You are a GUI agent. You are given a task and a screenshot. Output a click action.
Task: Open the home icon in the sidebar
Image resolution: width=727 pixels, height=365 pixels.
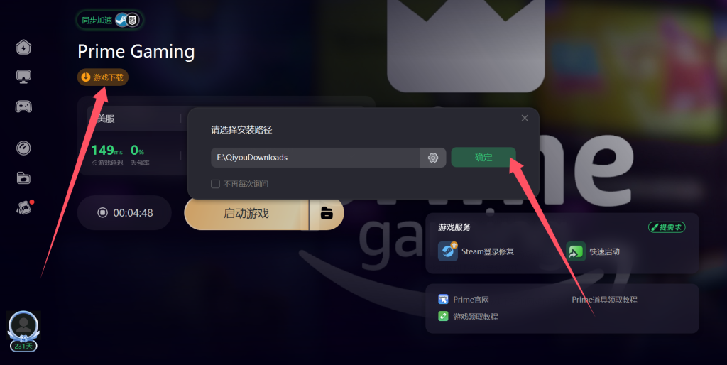pos(23,47)
